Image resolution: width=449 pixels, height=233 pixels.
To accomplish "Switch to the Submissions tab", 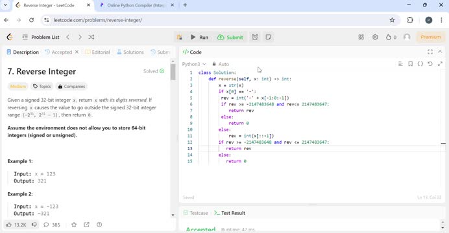I will (160, 52).
